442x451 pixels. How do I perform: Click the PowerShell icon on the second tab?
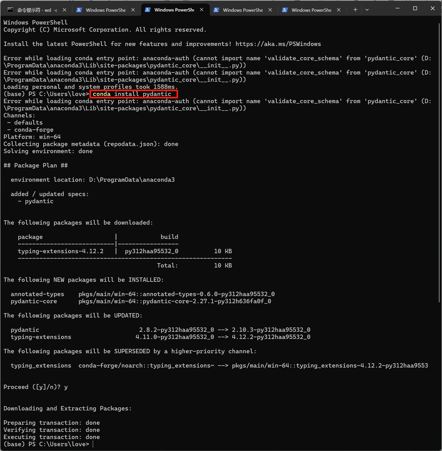click(79, 10)
